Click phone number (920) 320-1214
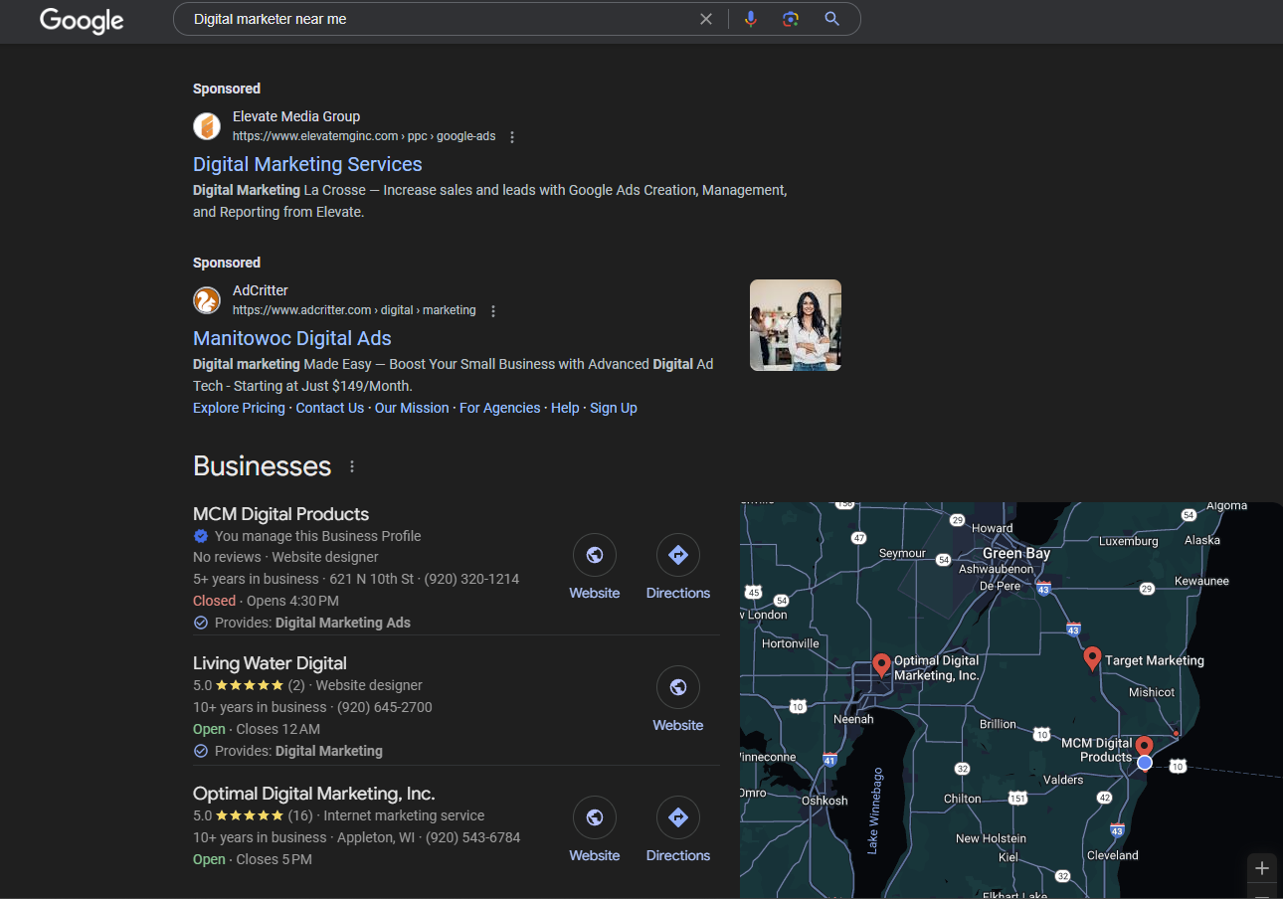The height and width of the screenshot is (899, 1283). [x=471, y=579]
